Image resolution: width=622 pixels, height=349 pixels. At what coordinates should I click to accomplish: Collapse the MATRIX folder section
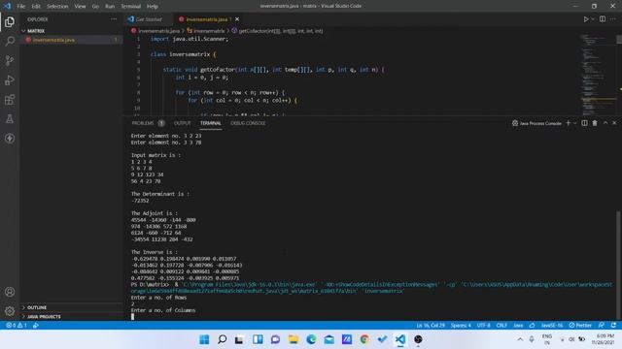pos(71,30)
